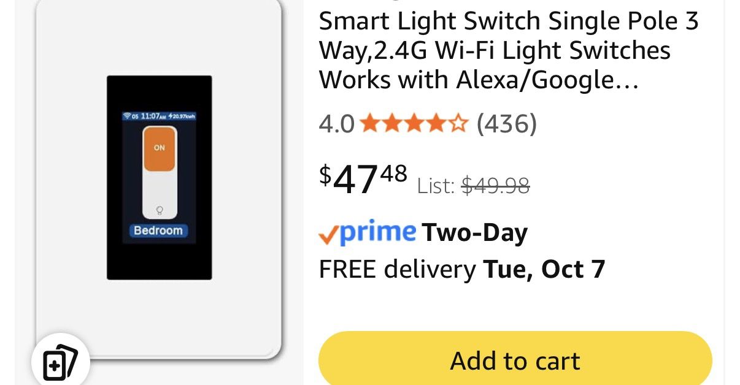Toggle the orange ON switch in product image
Screen dimensions: 740x385
160,147
